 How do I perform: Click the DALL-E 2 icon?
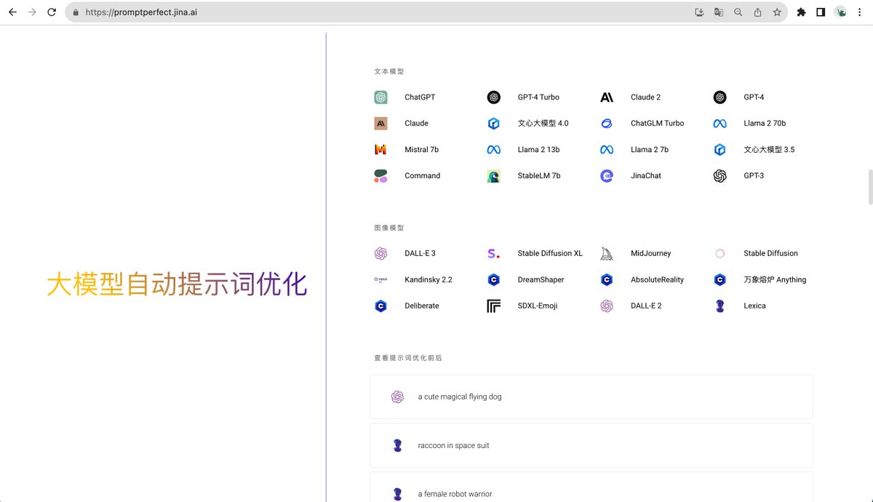[607, 306]
